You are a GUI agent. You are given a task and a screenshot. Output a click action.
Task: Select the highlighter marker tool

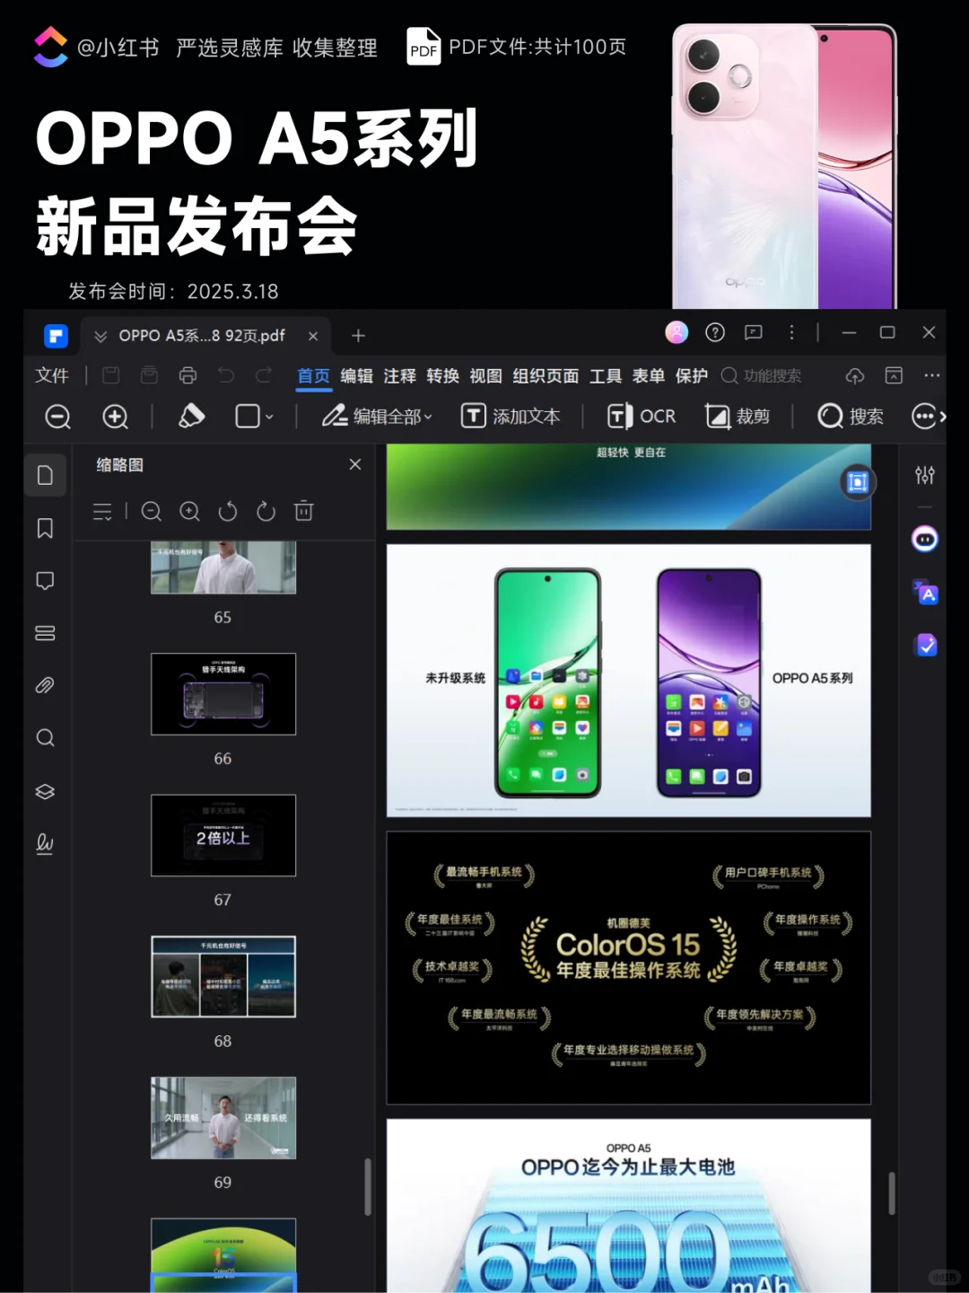(191, 416)
